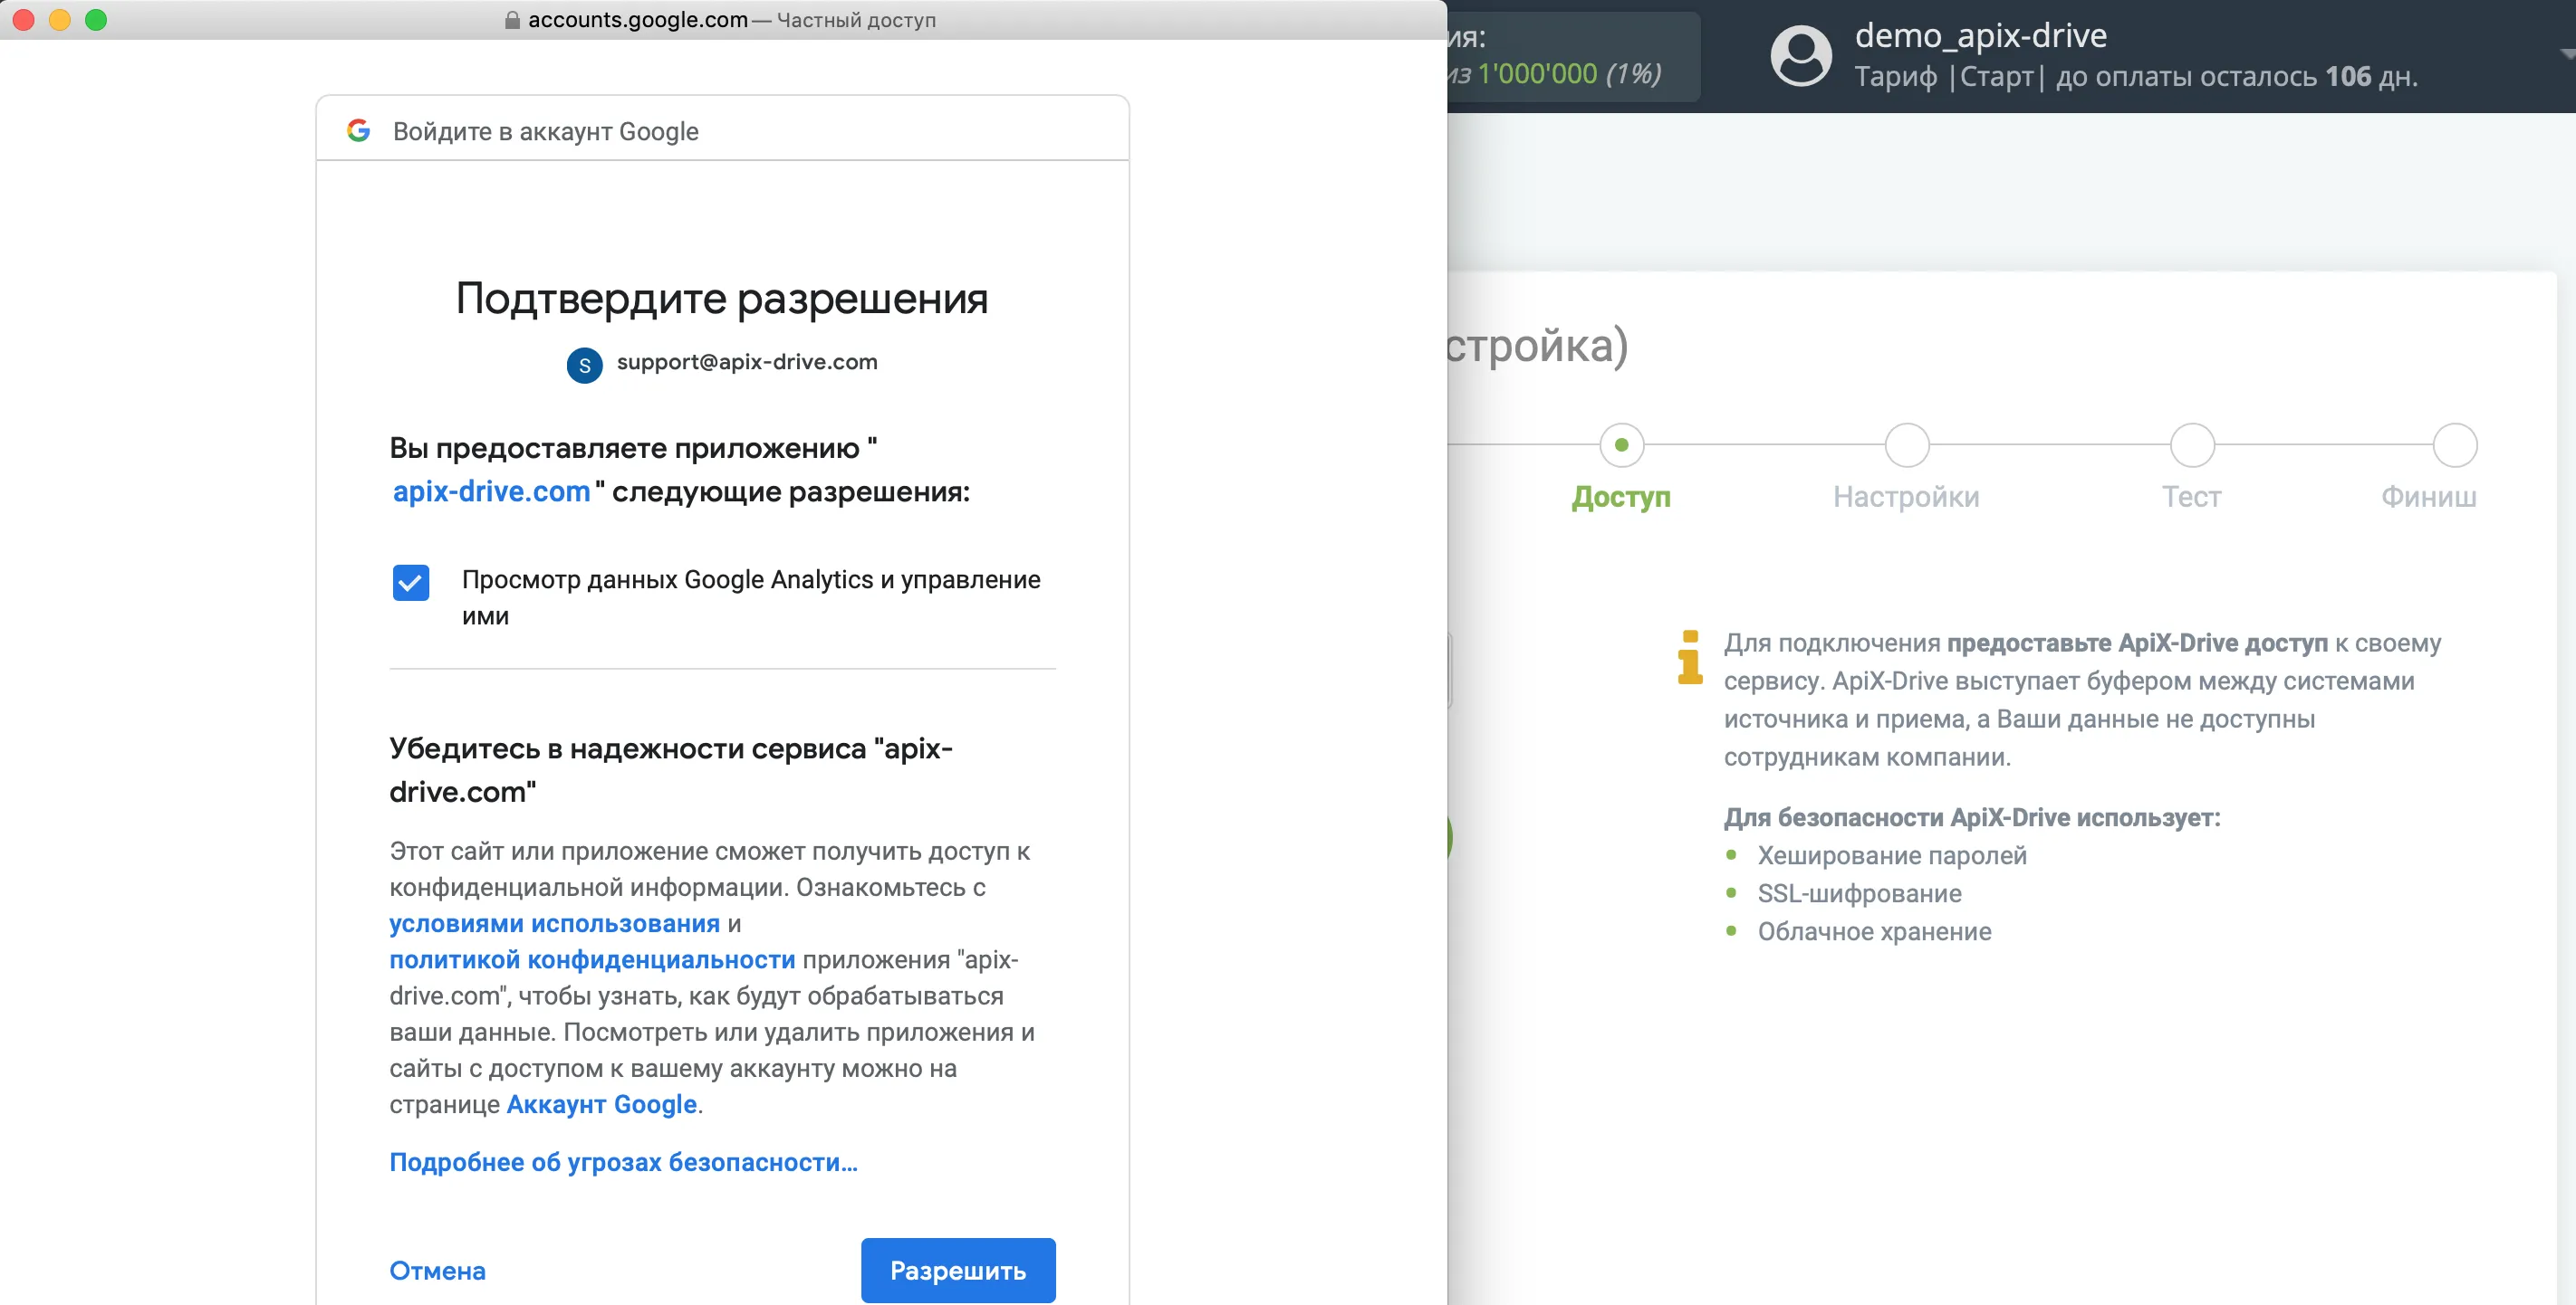Screen dimensions: 2576x1305
Task: Open the apix-drive.com application link
Action: [491, 491]
